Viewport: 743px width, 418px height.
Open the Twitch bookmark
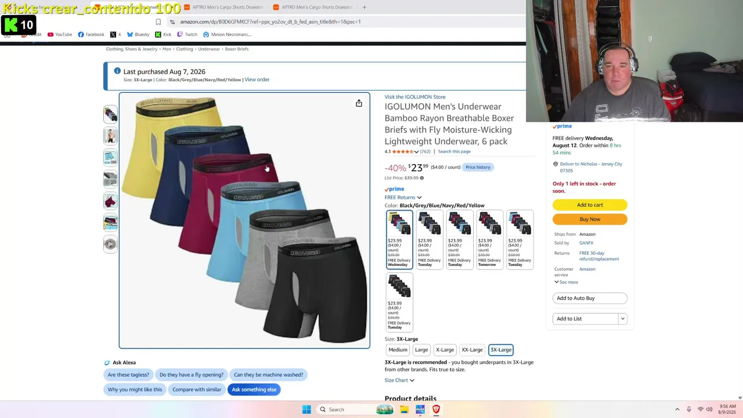187,34
